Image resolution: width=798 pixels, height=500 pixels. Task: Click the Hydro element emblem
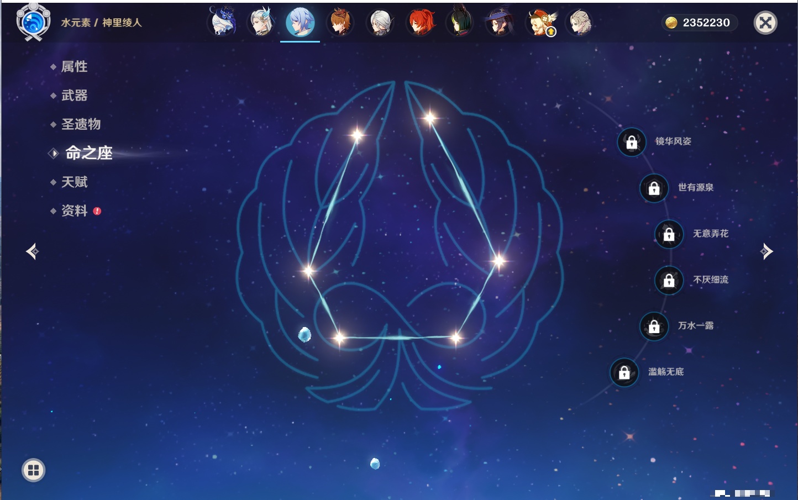(x=33, y=22)
